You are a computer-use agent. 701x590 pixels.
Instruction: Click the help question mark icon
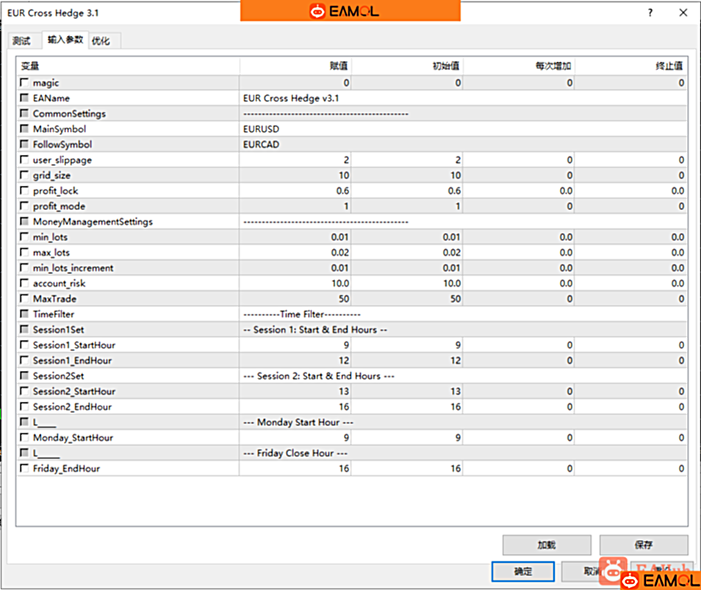(x=650, y=12)
